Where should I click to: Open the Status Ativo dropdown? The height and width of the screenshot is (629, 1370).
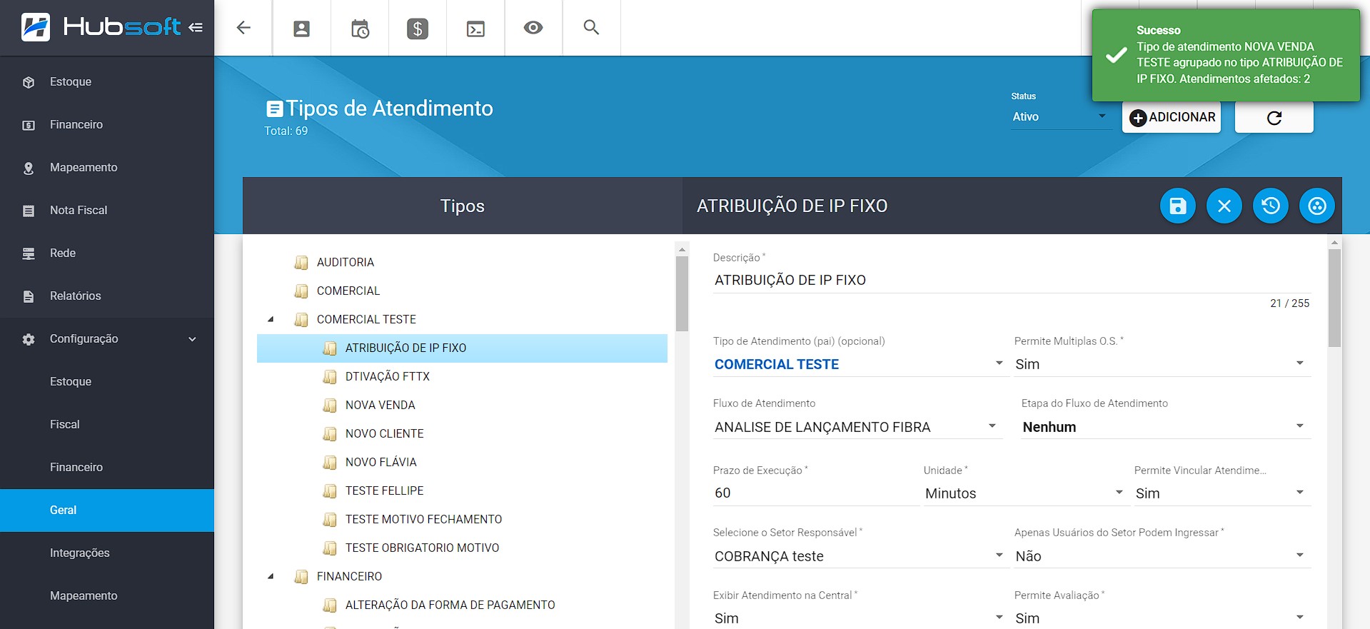pyautogui.click(x=1059, y=117)
